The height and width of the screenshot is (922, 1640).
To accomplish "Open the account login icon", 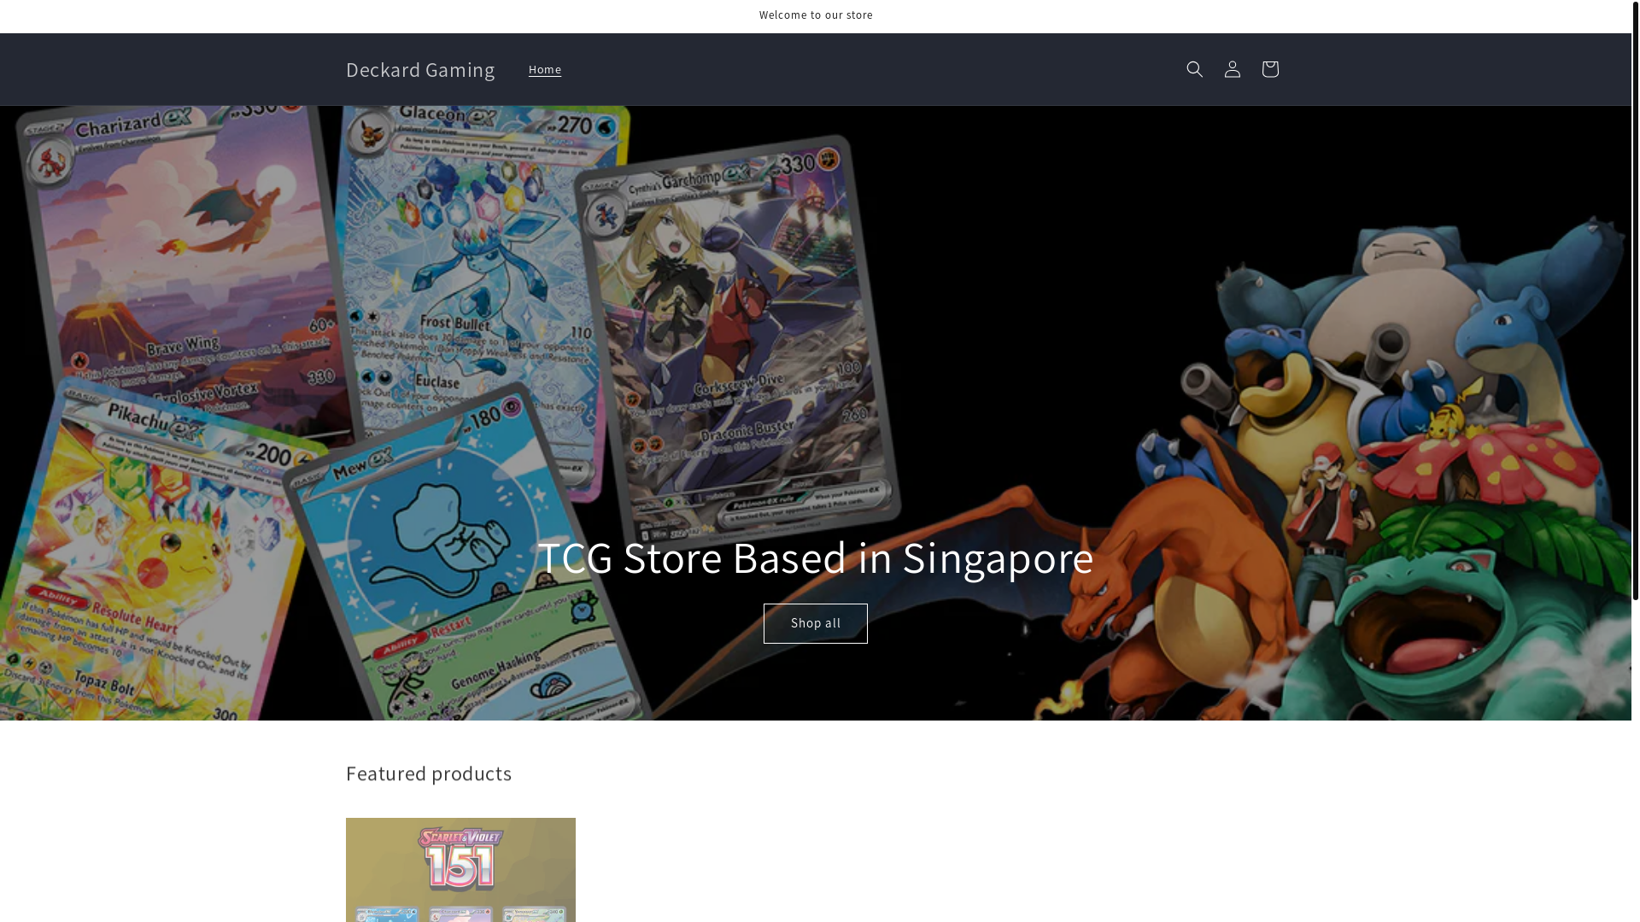I will (1232, 69).
